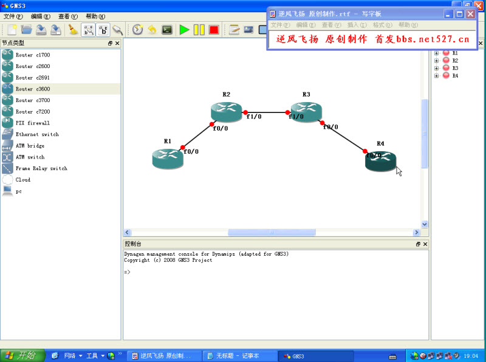The width and height of the screenshot is (486, 362).
Task: Click the New blank project icon
Action: coord(12,30)
